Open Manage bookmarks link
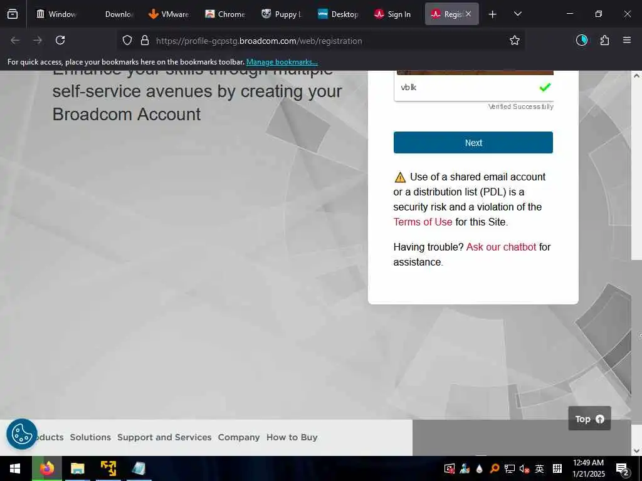 click(x=282, y=62)
